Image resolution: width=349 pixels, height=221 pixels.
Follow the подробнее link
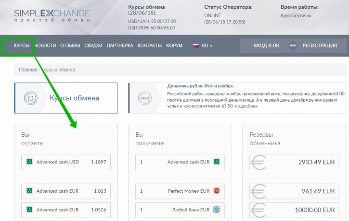click(246, 106)
